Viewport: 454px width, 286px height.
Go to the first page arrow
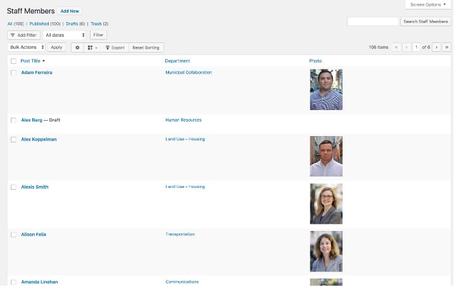[x=396, y=47]
